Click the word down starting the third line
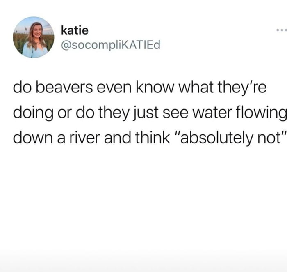Image resolution: width=287 pixels, height=272 pixels. coord(33,138)
